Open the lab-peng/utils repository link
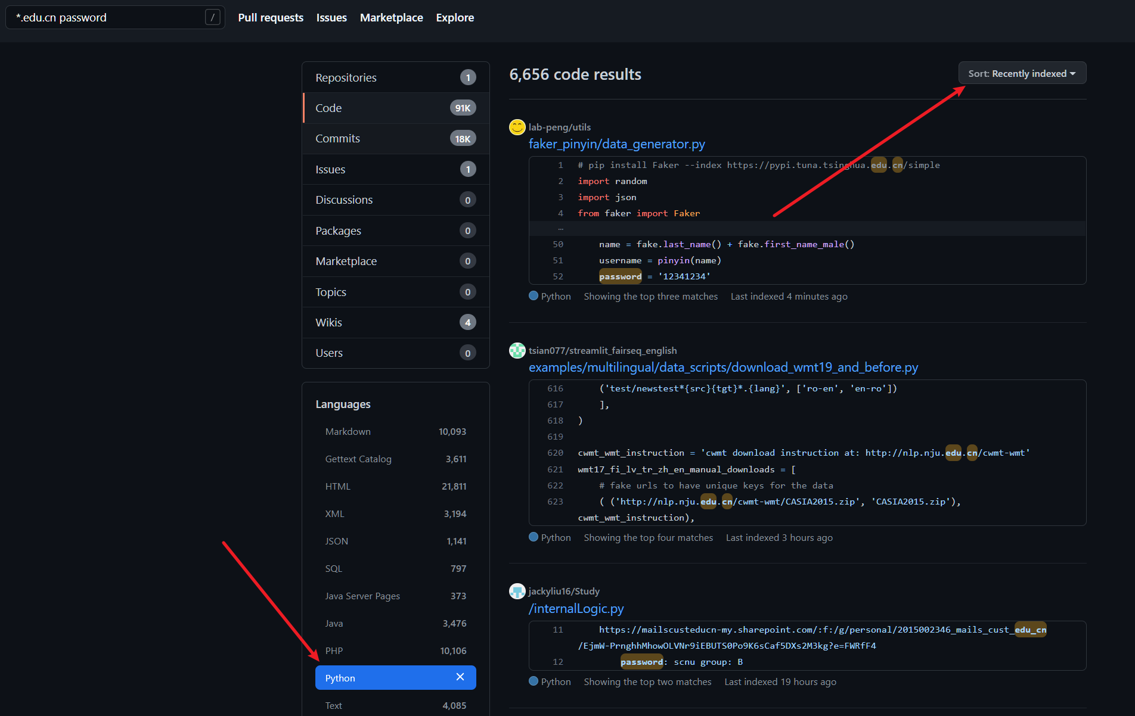1135x716 pixels. point(559,127)
